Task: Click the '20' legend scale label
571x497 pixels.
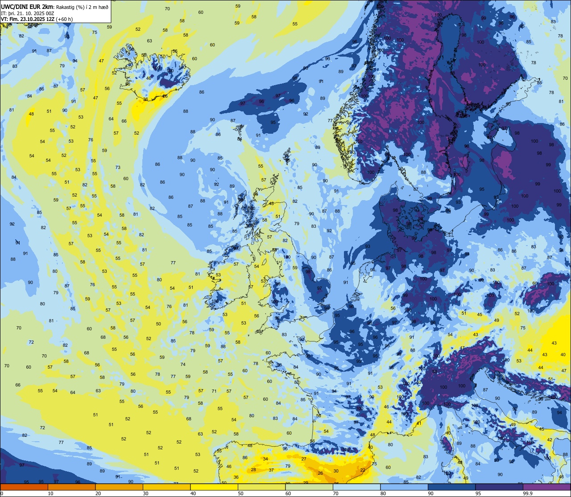Action: point(98,493)
